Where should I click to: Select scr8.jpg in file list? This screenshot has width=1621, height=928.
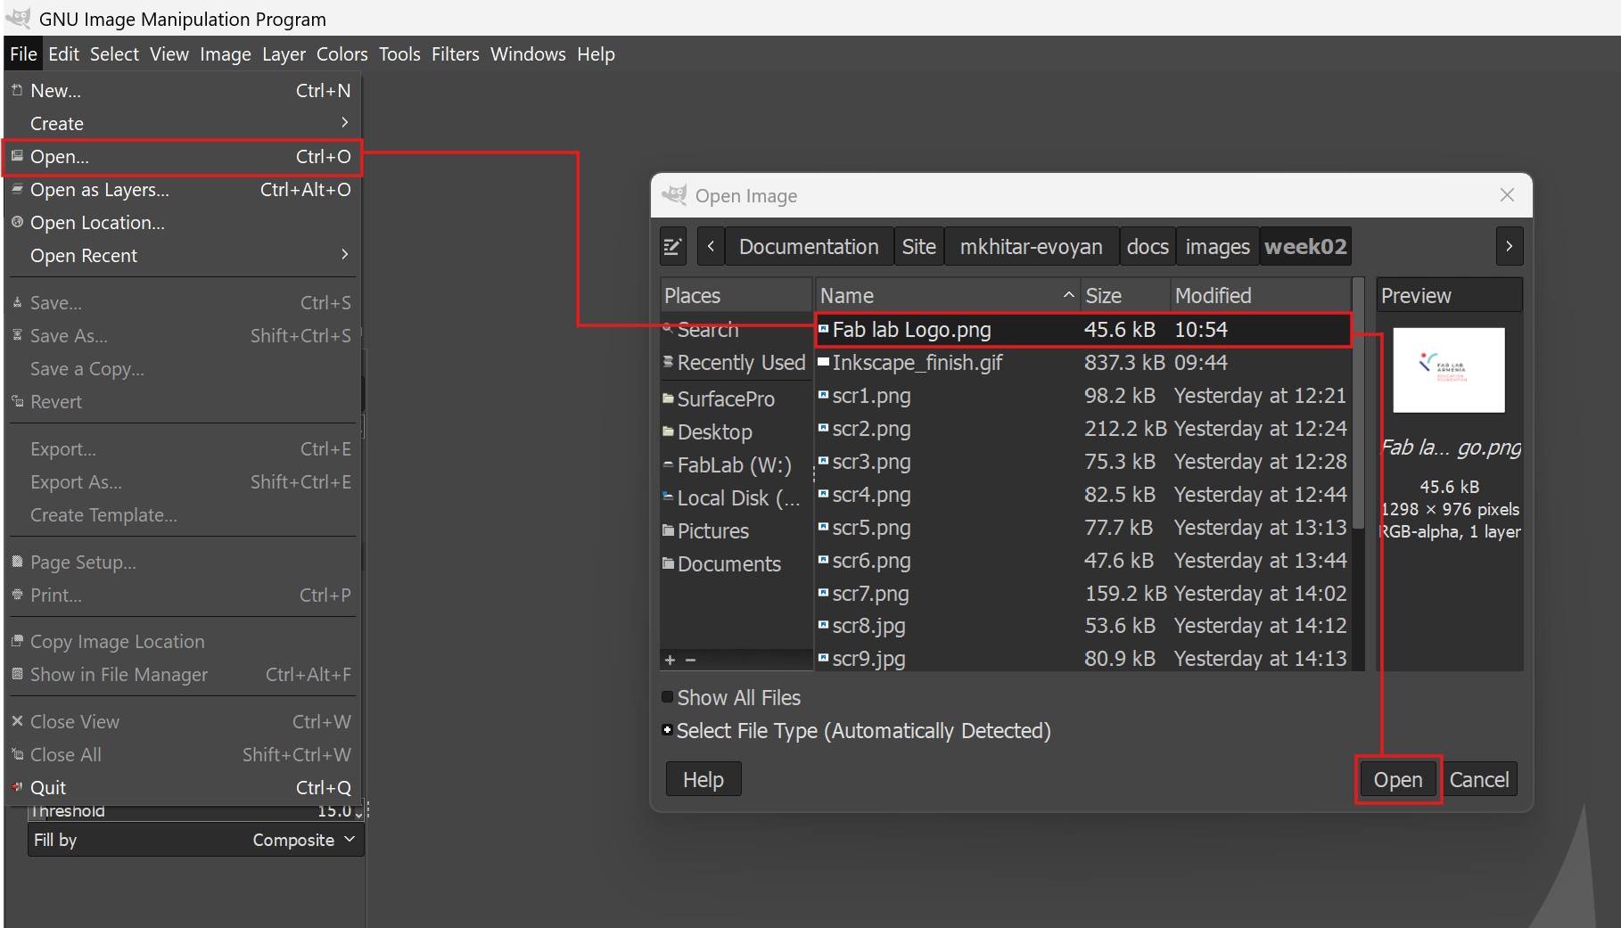click(x=1083, y=626)
